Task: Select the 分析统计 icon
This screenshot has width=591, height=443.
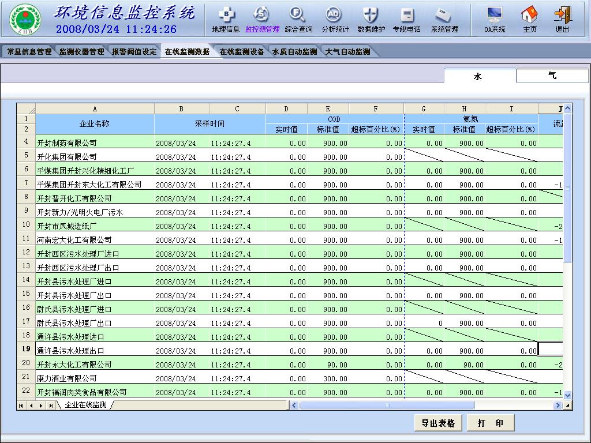Action: 335,20
